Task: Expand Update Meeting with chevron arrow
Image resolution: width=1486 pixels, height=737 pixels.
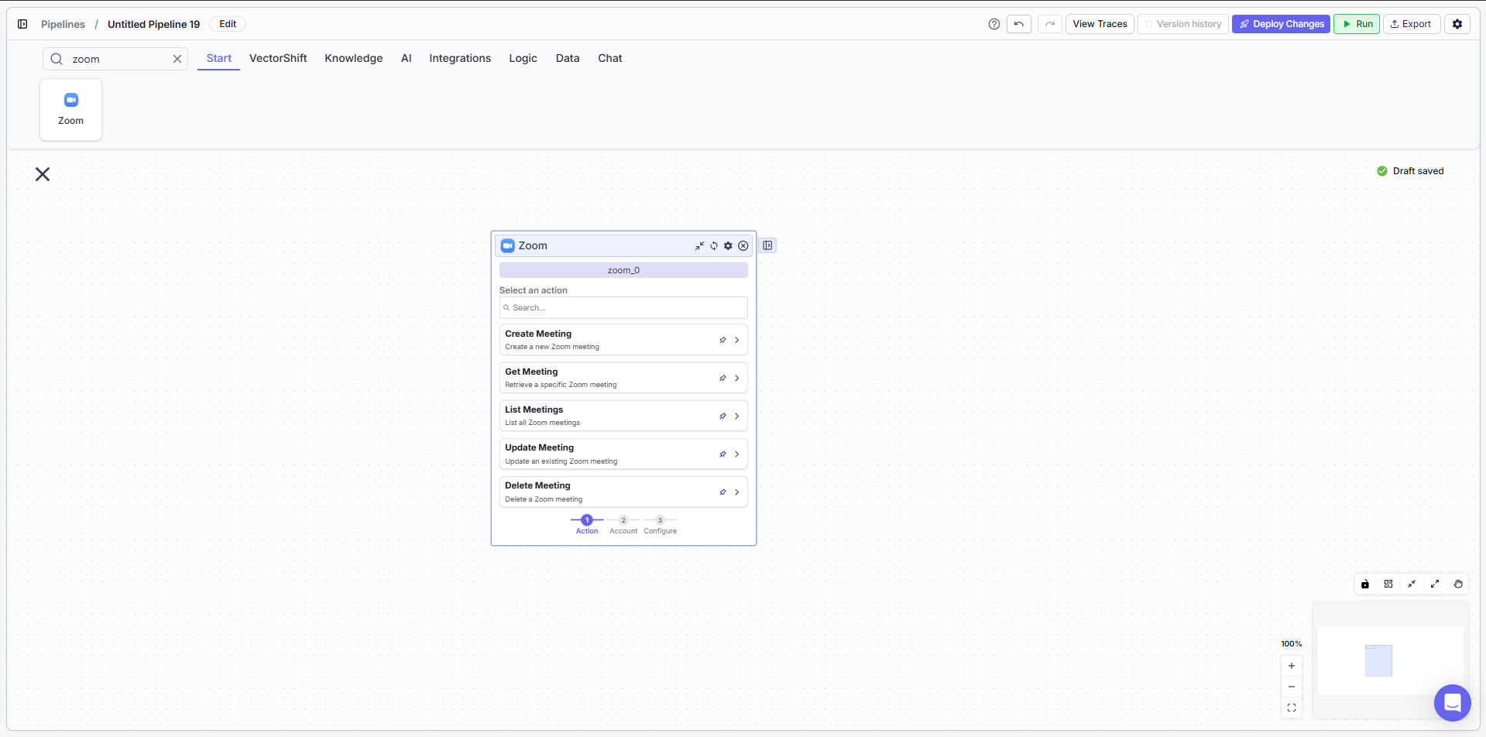Action: pos(737,454)
